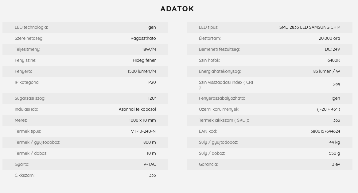Image resolution: width=358 pixels, height=193 pixels.
Task: Select the VT-10-240-N product type
Action: pyautogui.click(x=143, y=132)
